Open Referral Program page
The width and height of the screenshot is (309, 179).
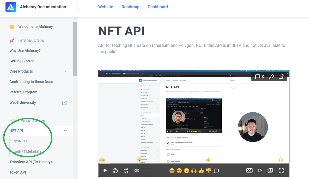pos(23,92)
